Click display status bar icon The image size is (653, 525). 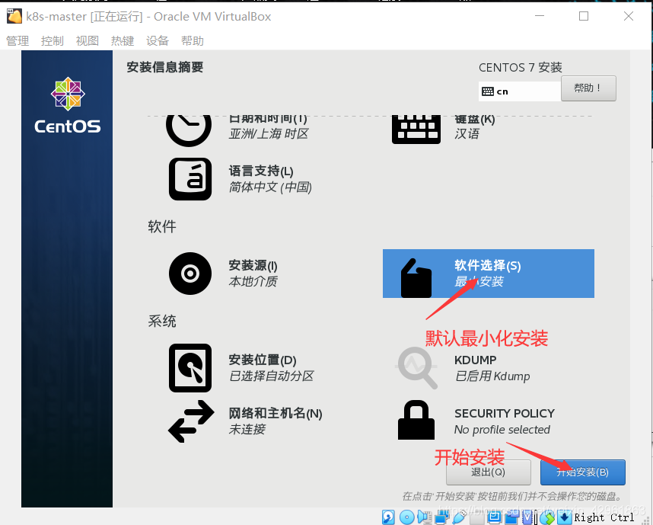coord(495,517)
